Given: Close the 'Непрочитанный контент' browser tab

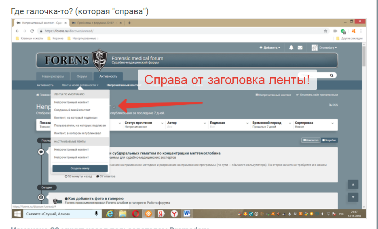Looking at the screenshot, I should 65,23.
